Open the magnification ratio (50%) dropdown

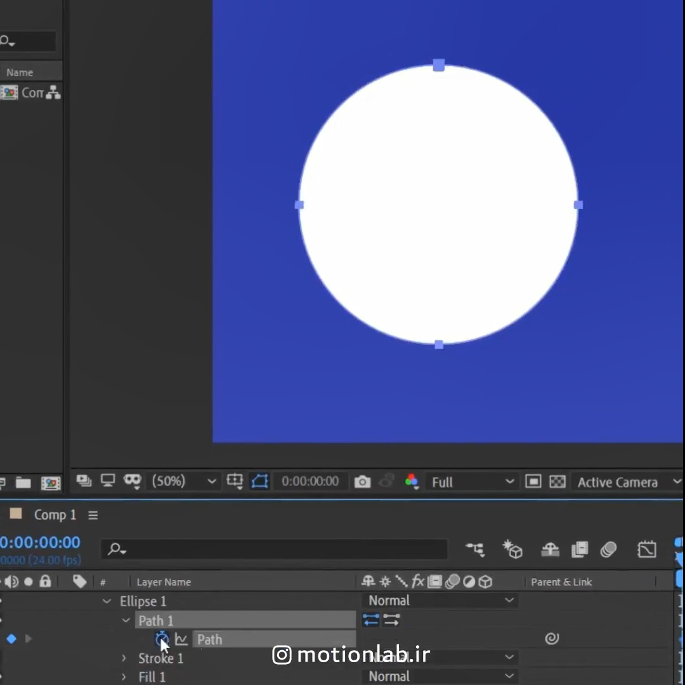pyautogui.click(x=184, y=481)
